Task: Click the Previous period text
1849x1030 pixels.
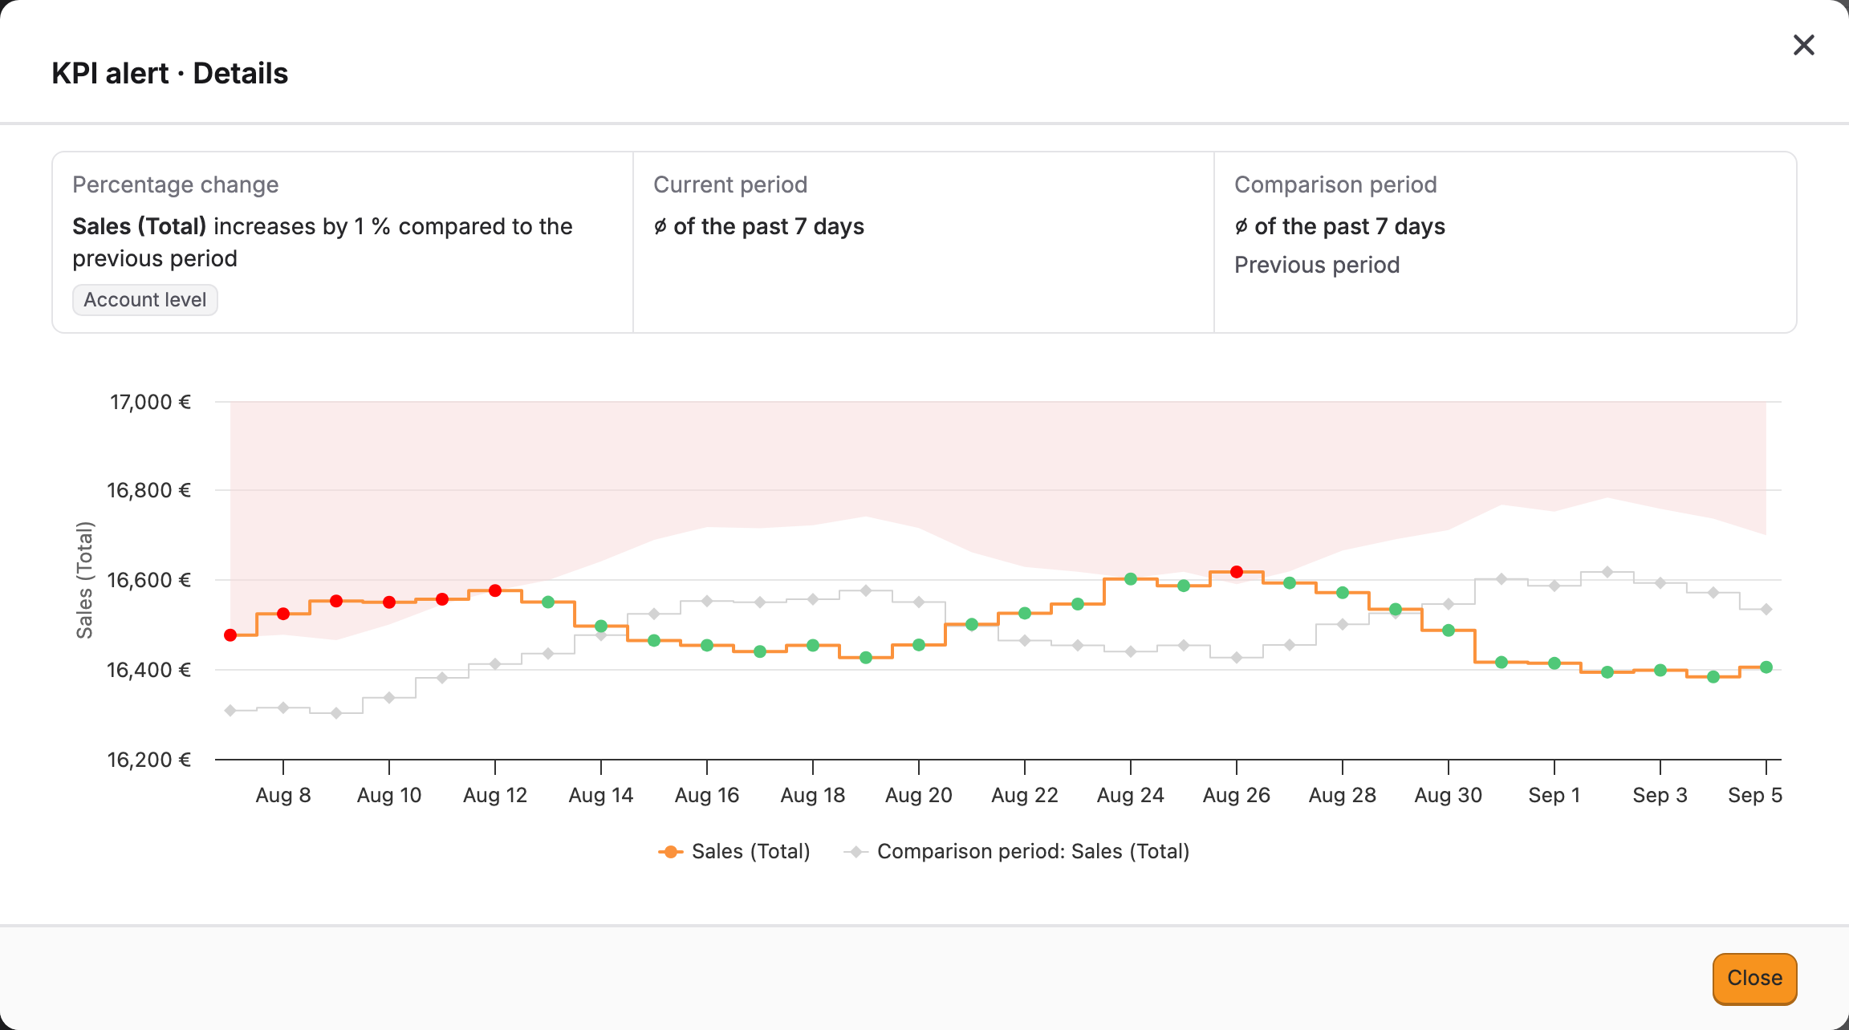Action: coord(1317,265)
